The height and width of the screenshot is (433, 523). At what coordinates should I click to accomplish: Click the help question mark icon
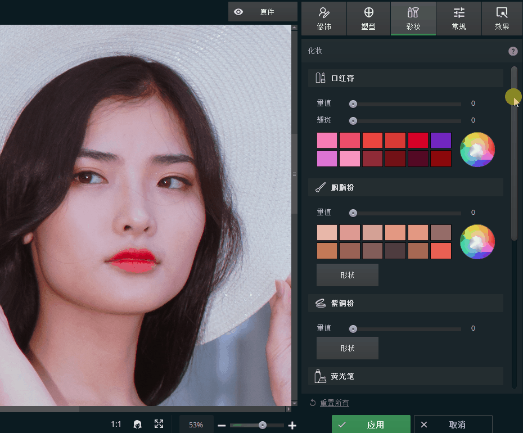pos(513,51)
